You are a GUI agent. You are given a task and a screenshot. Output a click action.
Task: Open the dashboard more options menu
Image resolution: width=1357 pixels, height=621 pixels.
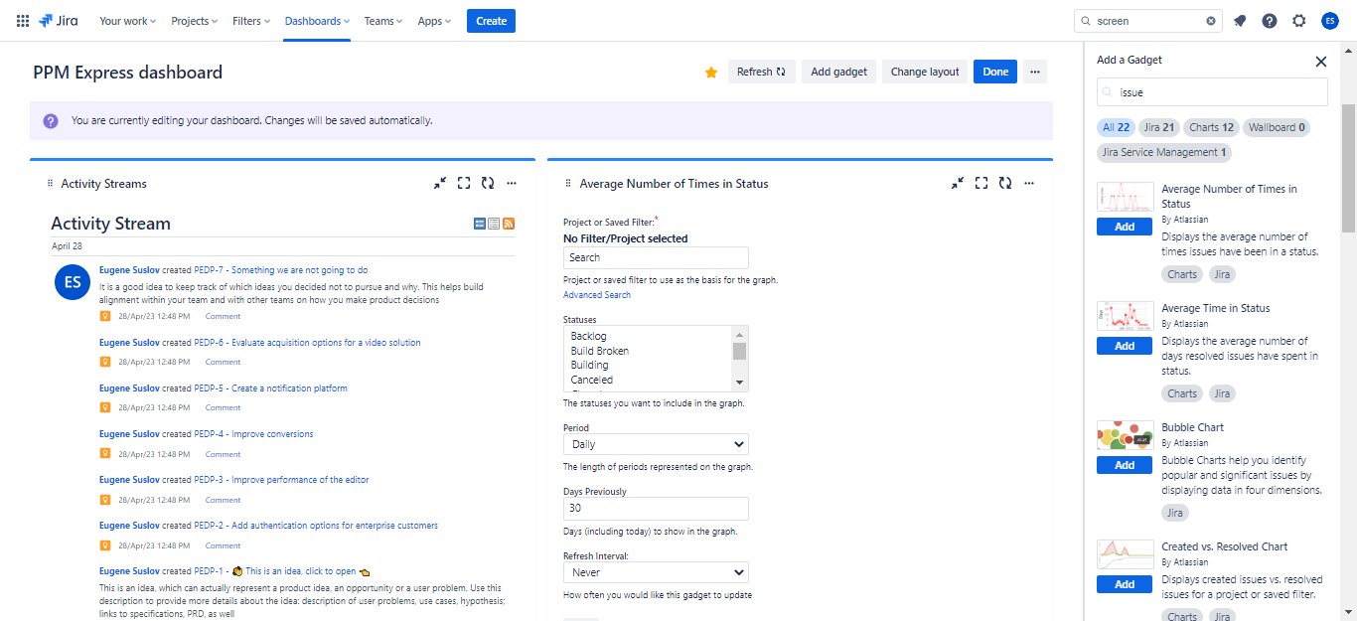1035,72
